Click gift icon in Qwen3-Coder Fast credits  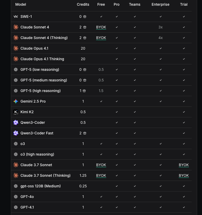[x=85, y=133]
